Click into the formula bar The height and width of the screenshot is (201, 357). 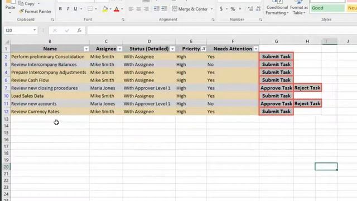point(222,30)
